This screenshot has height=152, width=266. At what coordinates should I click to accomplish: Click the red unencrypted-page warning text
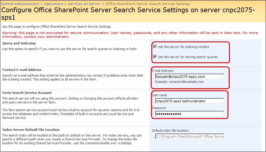[130, 35]
